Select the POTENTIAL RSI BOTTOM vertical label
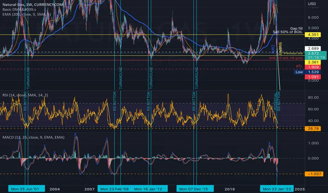 coord(277,101)
